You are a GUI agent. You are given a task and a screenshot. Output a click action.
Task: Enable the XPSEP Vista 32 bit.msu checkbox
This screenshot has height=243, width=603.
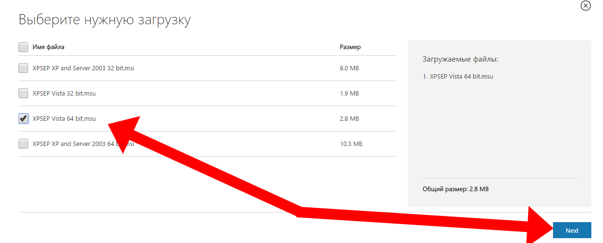pyautogui.click(x=23, y=93)
